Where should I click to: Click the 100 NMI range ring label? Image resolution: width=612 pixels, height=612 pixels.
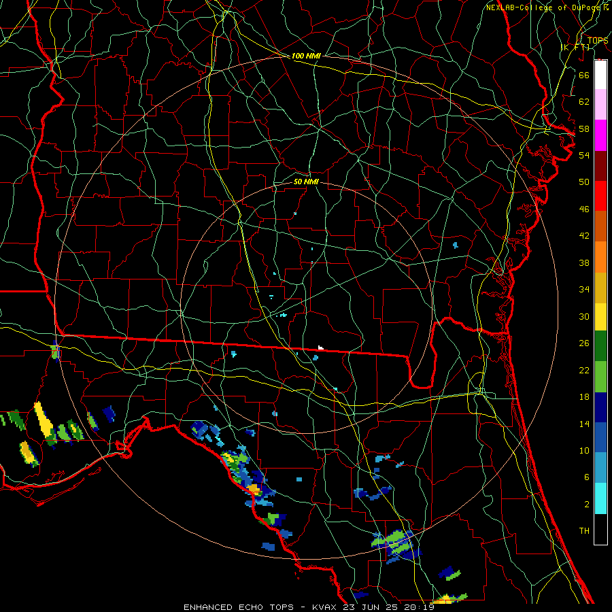pyautogui.click(x=306, y=56)
